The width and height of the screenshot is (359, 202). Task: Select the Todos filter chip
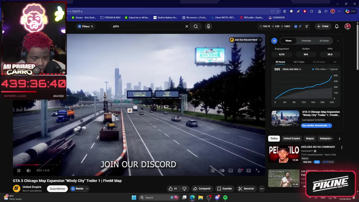click(274, 139)
